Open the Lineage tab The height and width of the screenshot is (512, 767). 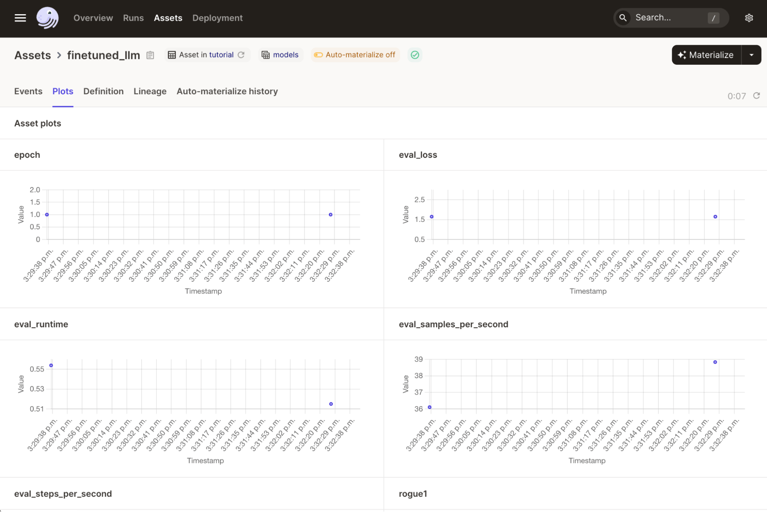pyautogui.click(x=150, y=91)
